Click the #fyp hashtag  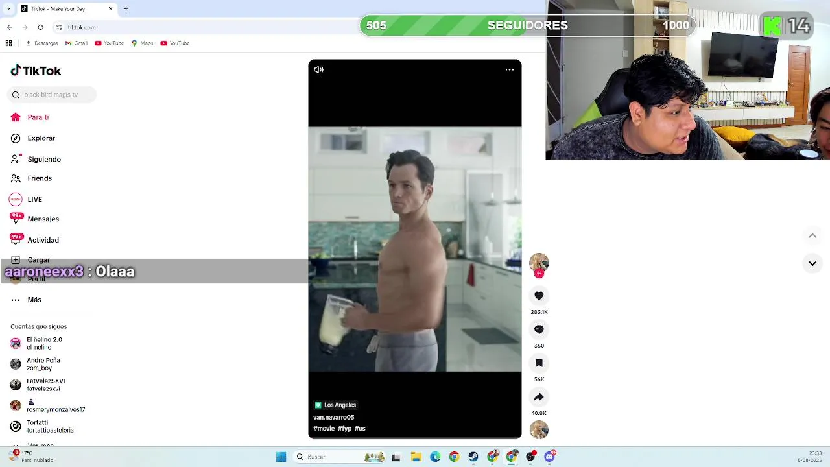tap(344, 429)
